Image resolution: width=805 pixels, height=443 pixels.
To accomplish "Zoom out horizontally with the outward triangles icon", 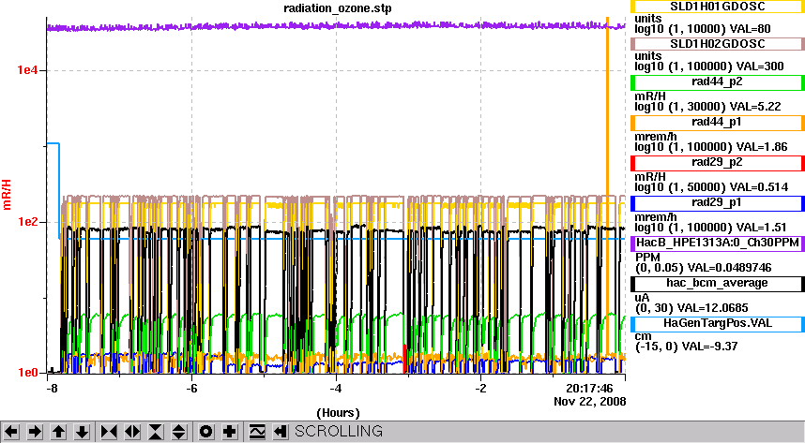I will pyautogui.click(x=132, y=432).
